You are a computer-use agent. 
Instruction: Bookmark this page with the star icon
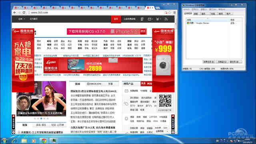[x=170, y=12]
